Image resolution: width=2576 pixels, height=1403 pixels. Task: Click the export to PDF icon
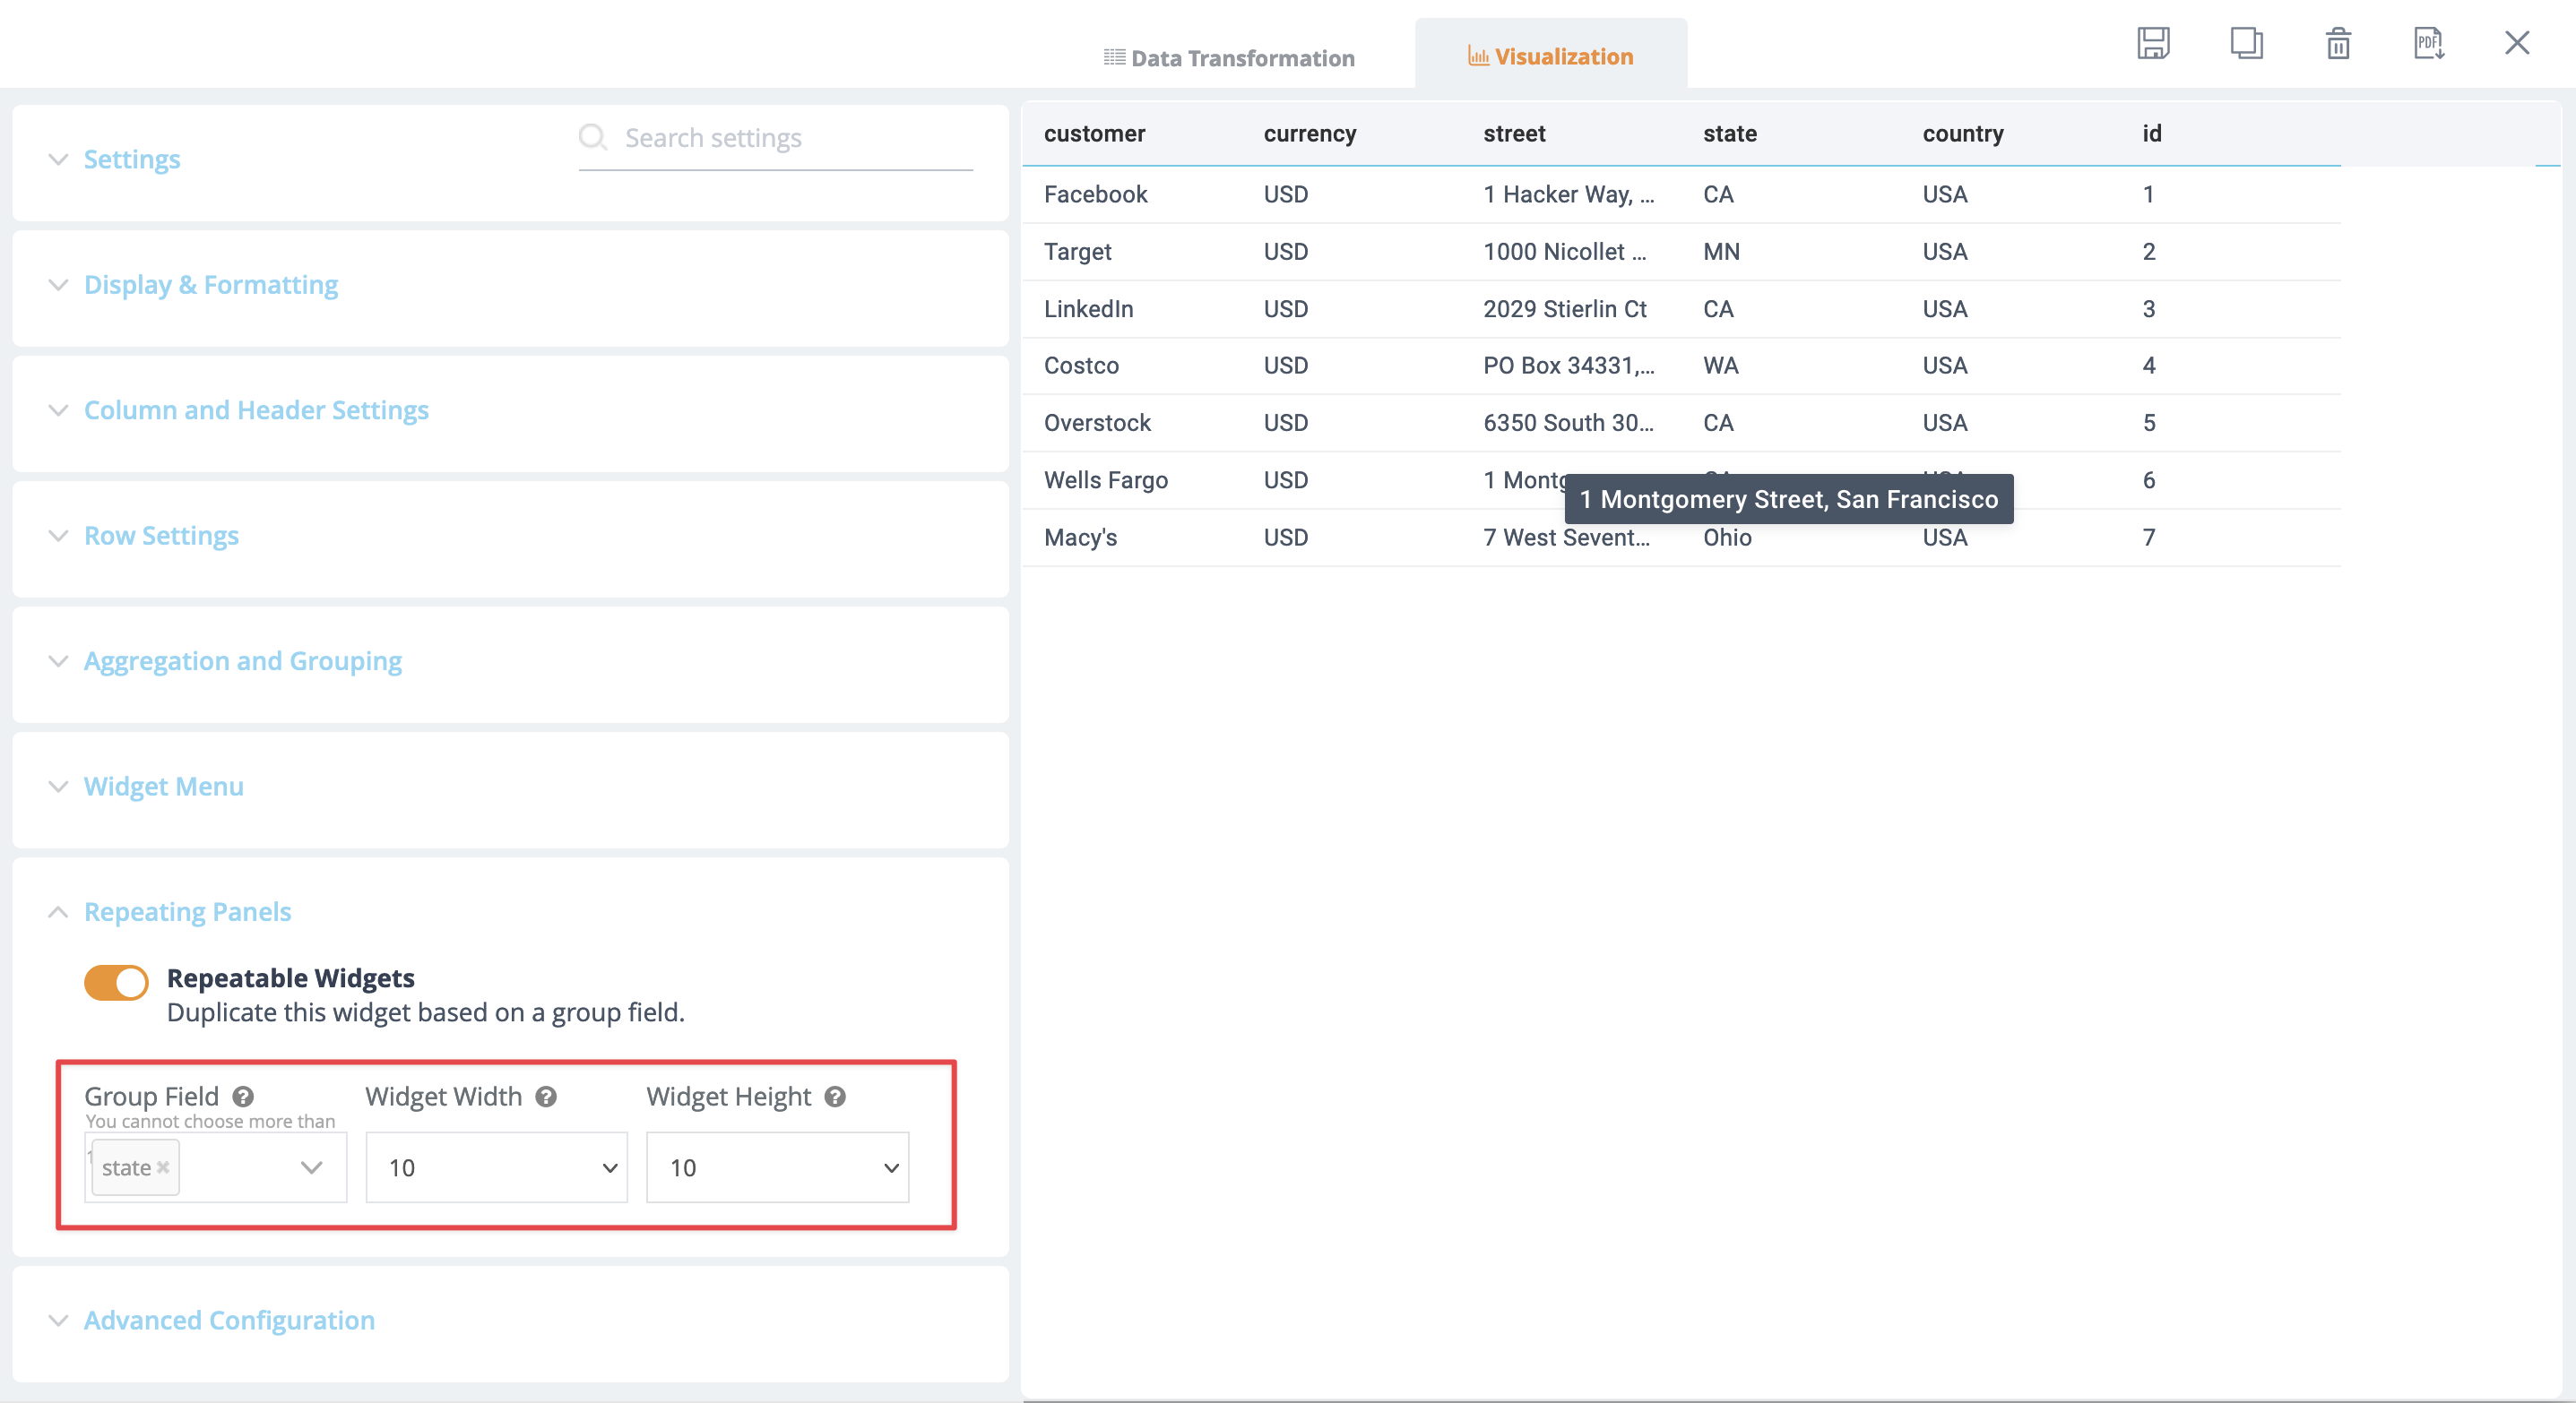tap(2429, 44)
